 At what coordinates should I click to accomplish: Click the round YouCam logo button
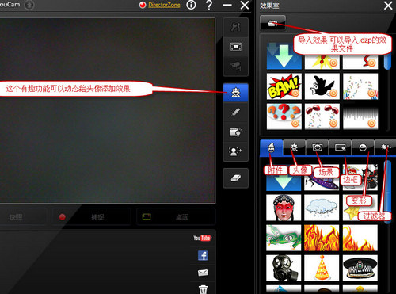pos(29,5)
